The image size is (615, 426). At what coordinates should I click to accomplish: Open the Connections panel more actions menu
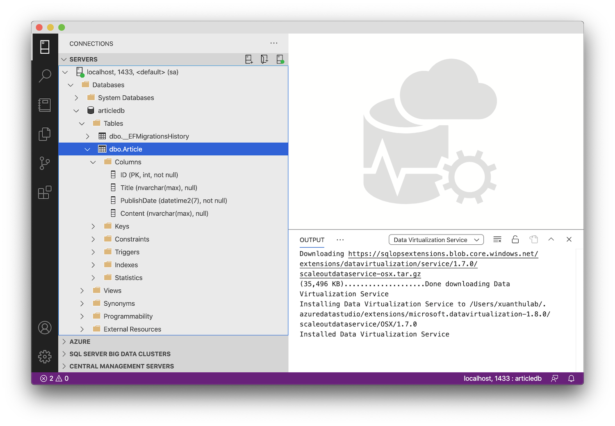coord(274,43)
